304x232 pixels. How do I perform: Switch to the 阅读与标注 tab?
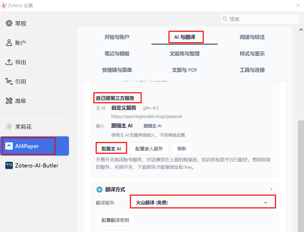coord(252,37)
